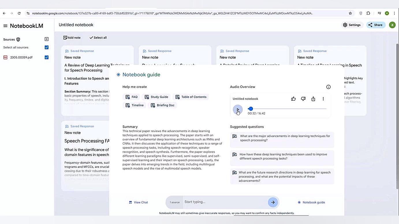
Task: Click Select all notes
Action: (98, 37)
